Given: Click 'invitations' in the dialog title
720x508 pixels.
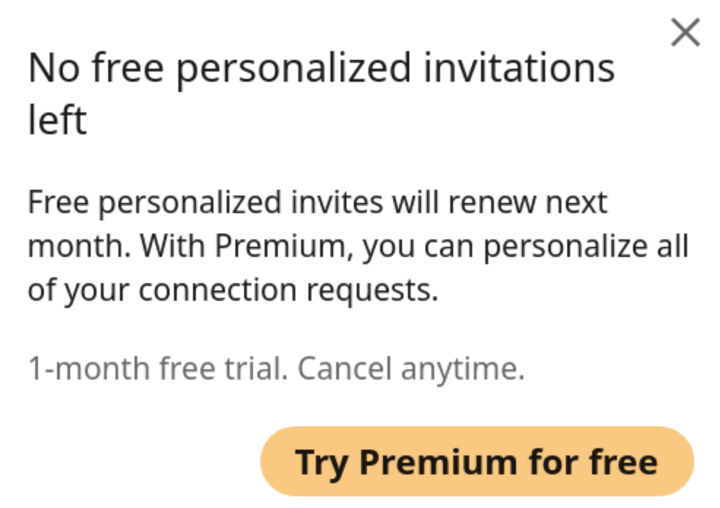Looking at the screenshot, I should [x=519, y=69].
